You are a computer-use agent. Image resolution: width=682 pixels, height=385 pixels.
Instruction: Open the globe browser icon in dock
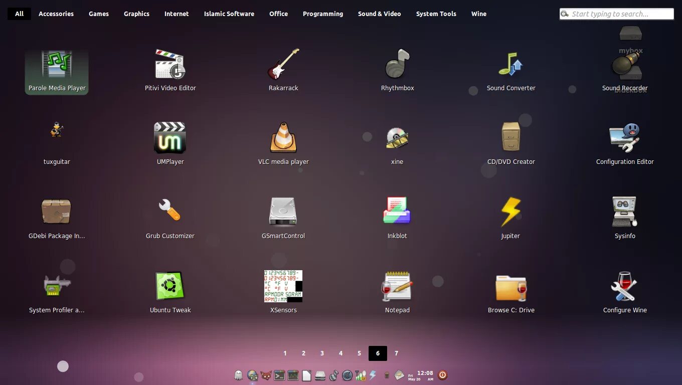point(252,375)
